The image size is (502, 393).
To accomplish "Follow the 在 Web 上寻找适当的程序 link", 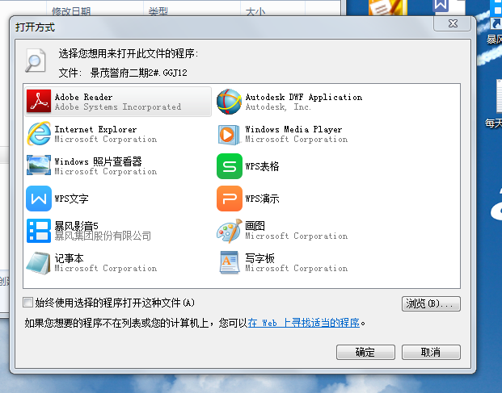I will [303, 323].
